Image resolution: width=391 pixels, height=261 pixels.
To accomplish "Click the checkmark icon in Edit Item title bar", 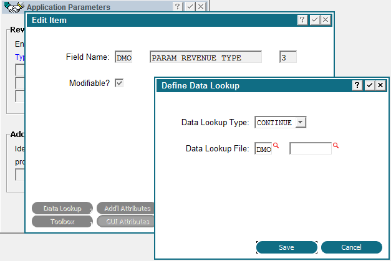I will click(315, 20).
